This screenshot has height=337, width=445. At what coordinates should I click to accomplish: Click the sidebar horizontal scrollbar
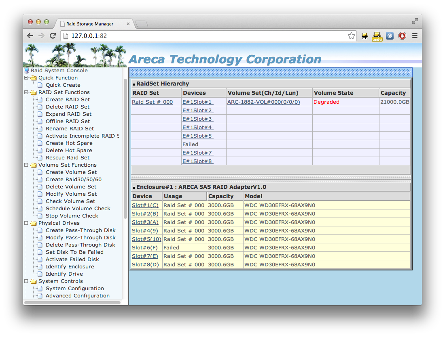(72, 303)
